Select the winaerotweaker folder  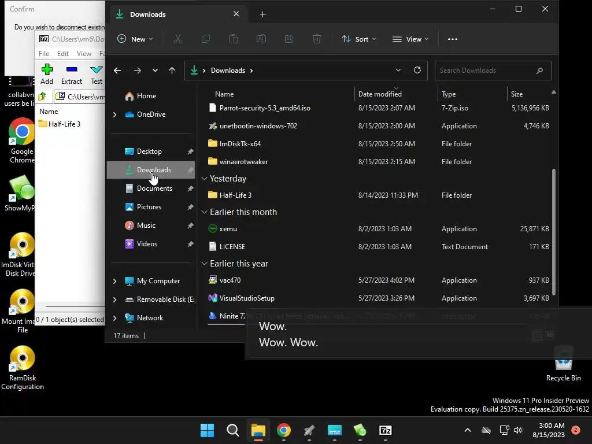(x=378, y=162)
